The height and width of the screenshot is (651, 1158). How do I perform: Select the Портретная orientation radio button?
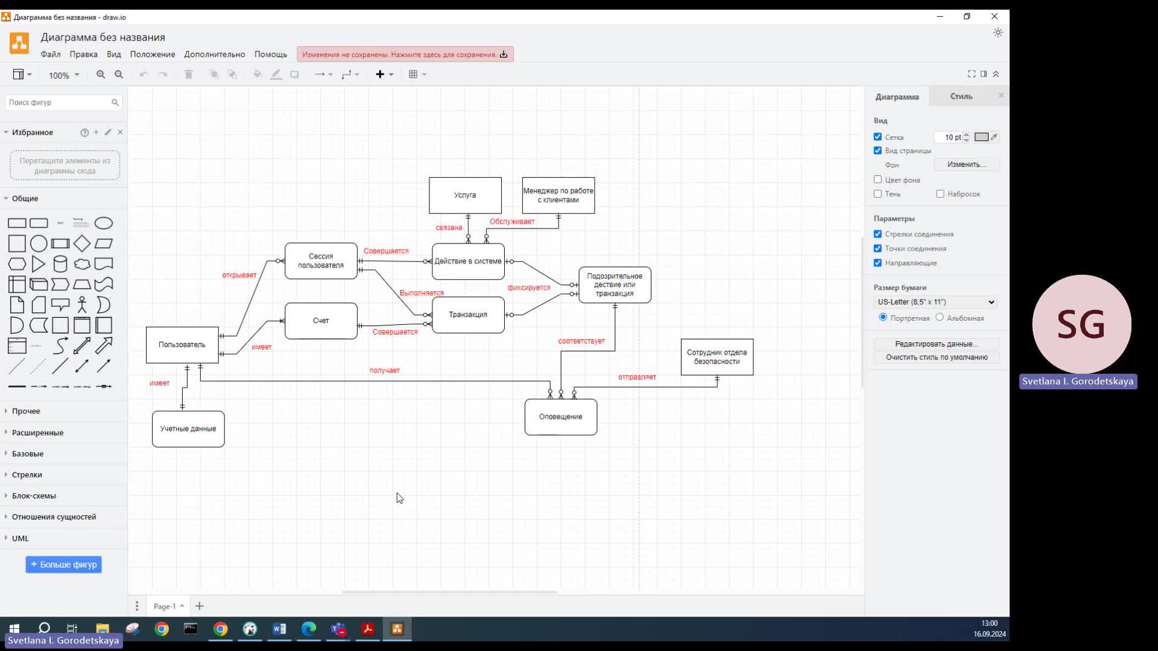click(x=883, y=317)
